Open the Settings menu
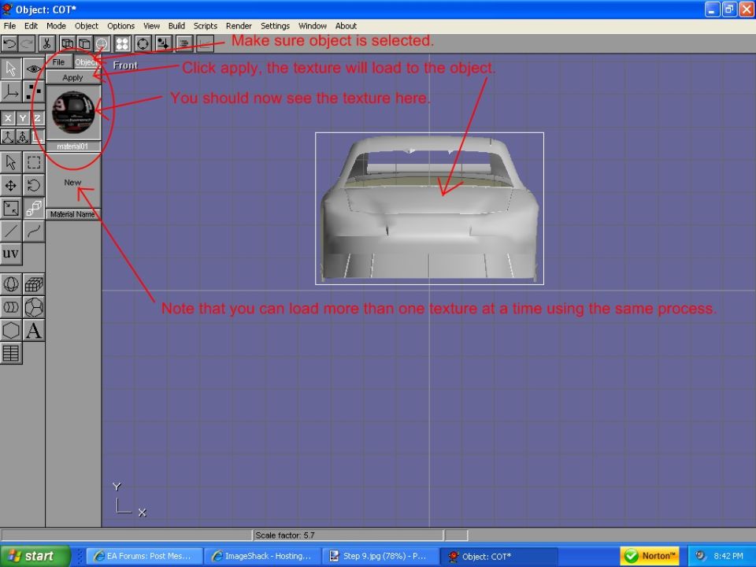Viewport: 756px width, 567px height. [276, 26]
